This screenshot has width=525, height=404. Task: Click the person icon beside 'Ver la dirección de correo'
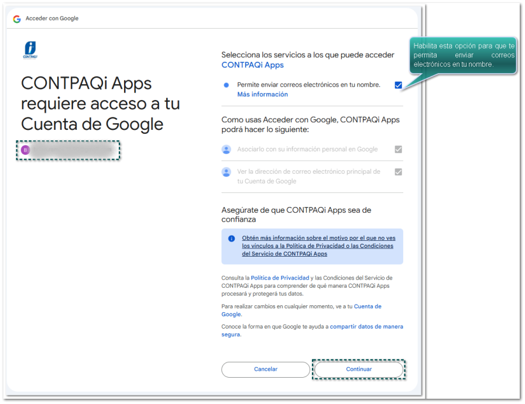pyautogui.click(x=227, y=172)
